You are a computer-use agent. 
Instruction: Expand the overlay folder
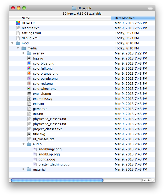coord(23,53)
